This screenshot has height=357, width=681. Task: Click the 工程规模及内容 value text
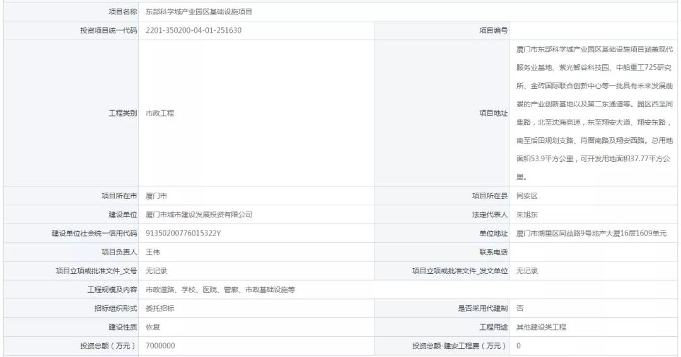220,290
